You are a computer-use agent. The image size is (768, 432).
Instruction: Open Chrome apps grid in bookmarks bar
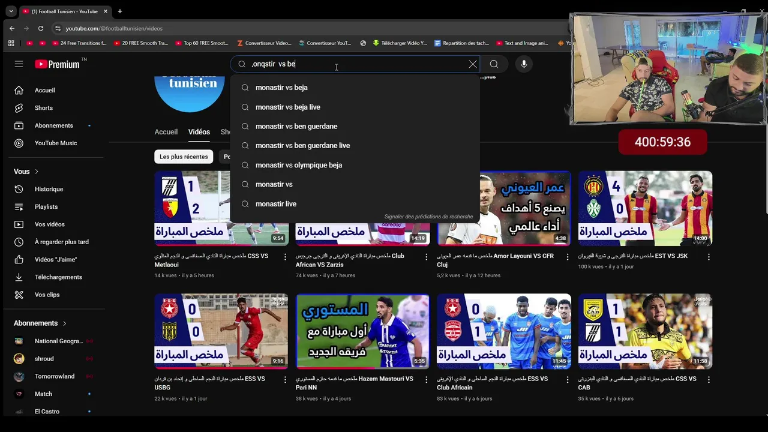[x=11, y=43]
